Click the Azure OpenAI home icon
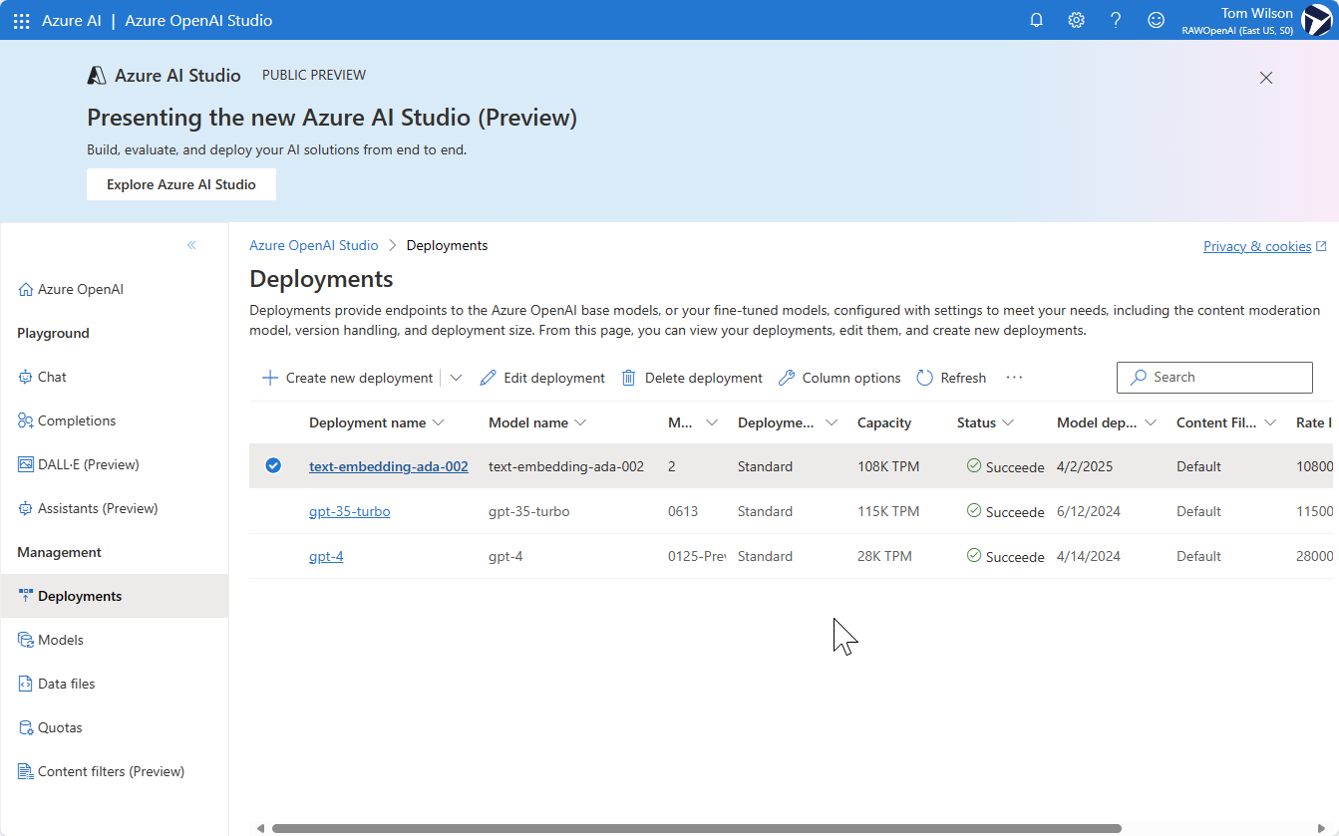Viewport: 1339px width, 836px height. [x=26, y=289]
